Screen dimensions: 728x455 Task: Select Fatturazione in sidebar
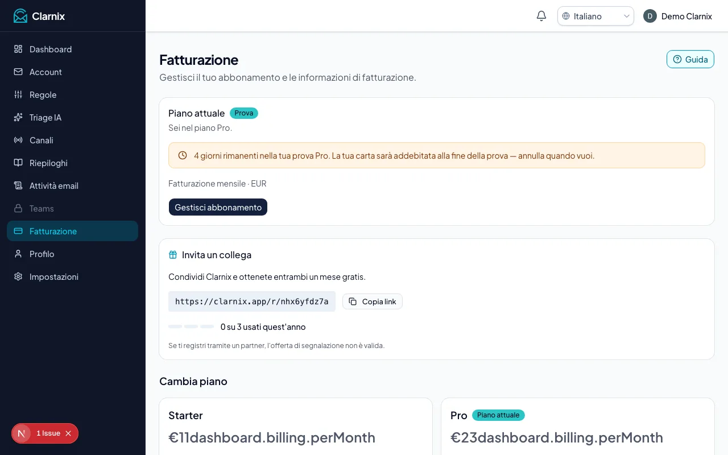coord(72,231)
